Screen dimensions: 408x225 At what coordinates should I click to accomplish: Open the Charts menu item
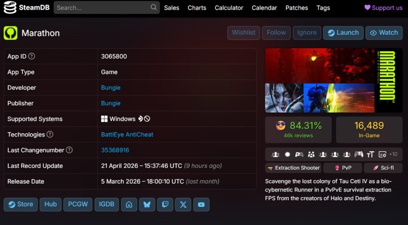[x=197, y=8]
